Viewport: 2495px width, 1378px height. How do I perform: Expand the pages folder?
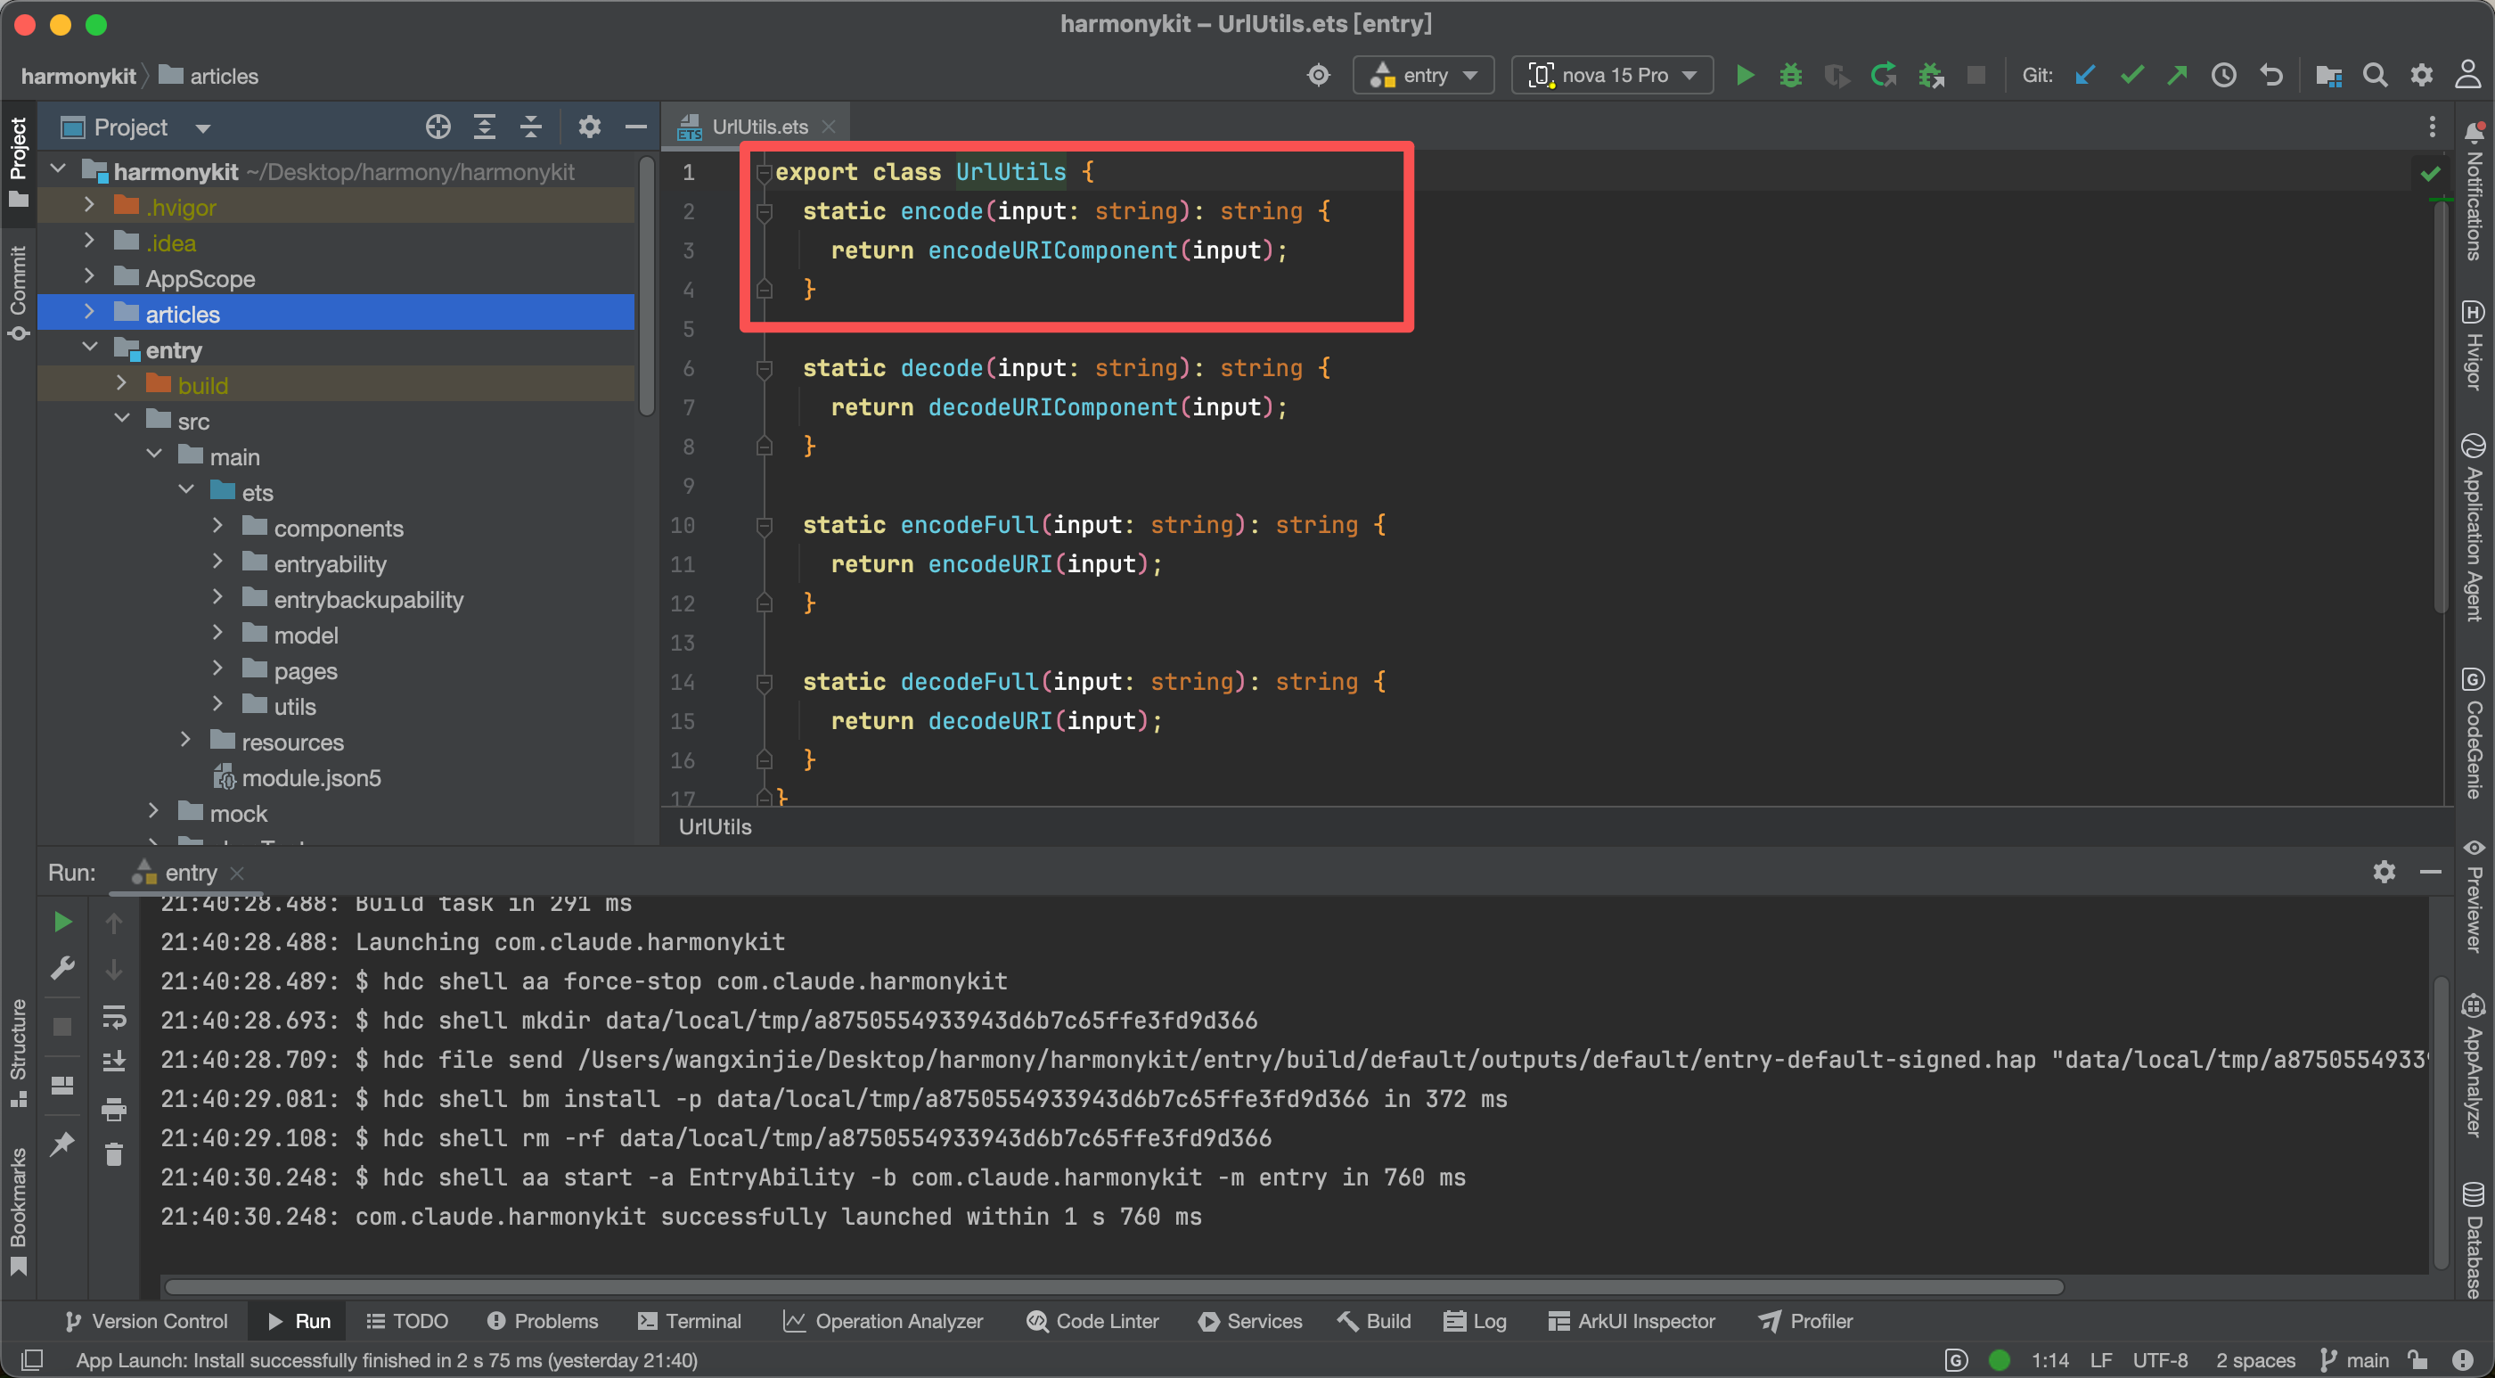coord(218,668)
